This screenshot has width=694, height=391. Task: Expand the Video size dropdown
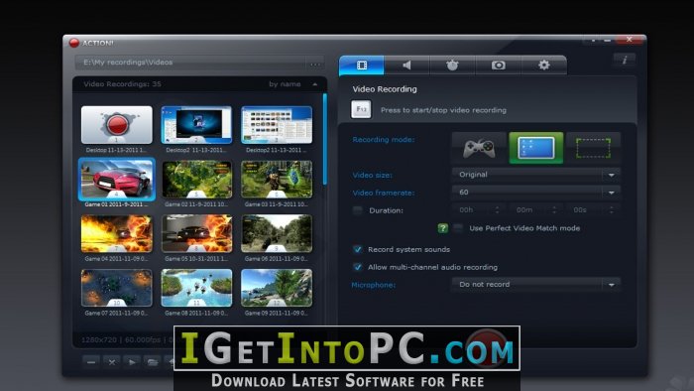pyautogui.click(x=536, y=175)
